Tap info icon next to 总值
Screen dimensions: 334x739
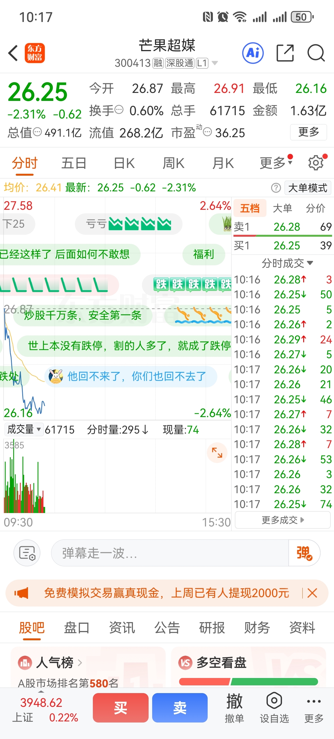click(x=37, y=132)
